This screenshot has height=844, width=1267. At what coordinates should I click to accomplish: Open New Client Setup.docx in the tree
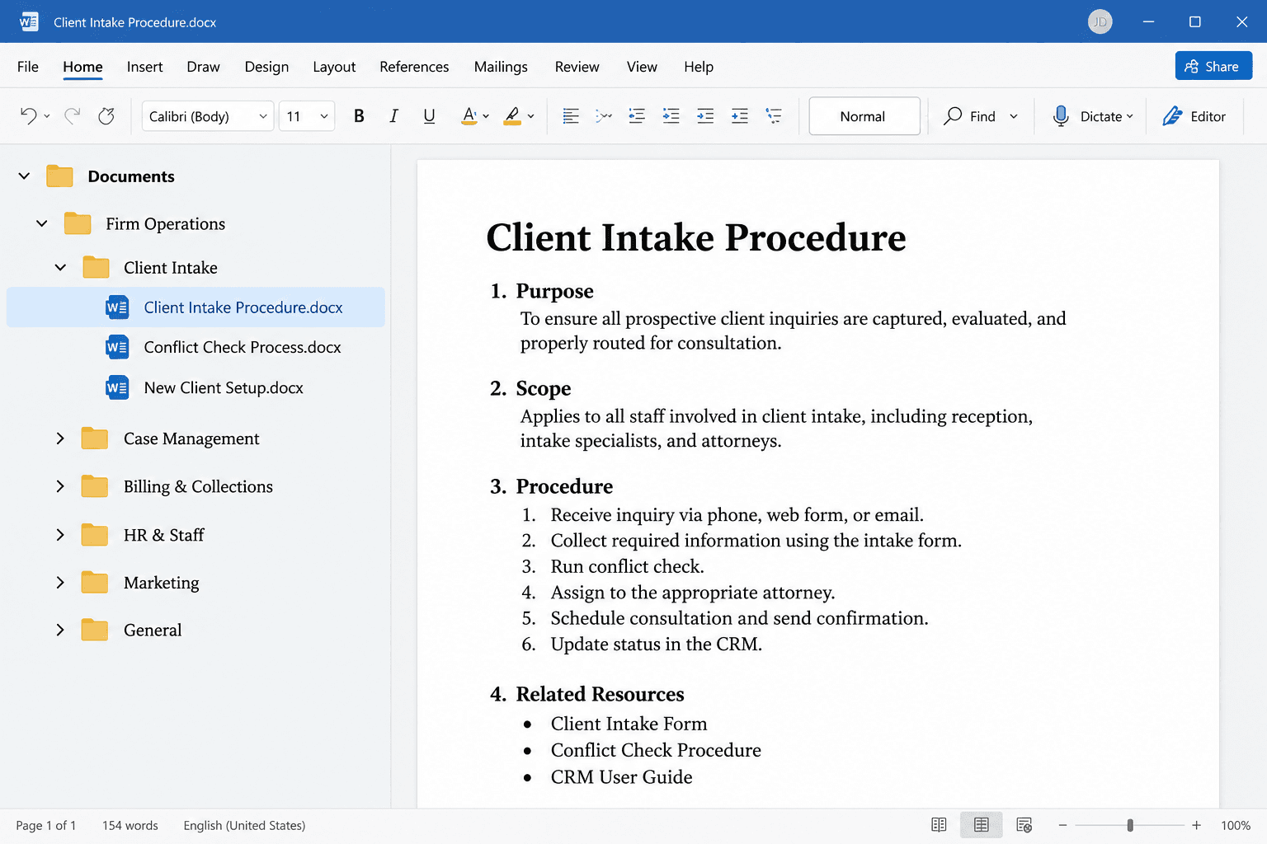pyautogui.click(x=224, y=388)
